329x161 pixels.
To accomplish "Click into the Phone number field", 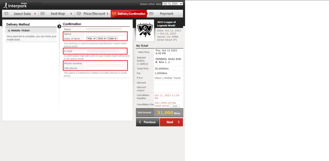I will (106, 63).
